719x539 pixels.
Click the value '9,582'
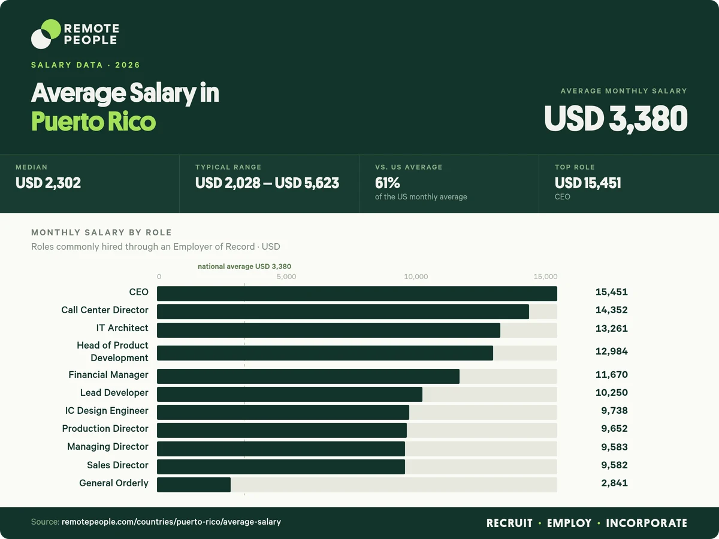tap(614, 465)
